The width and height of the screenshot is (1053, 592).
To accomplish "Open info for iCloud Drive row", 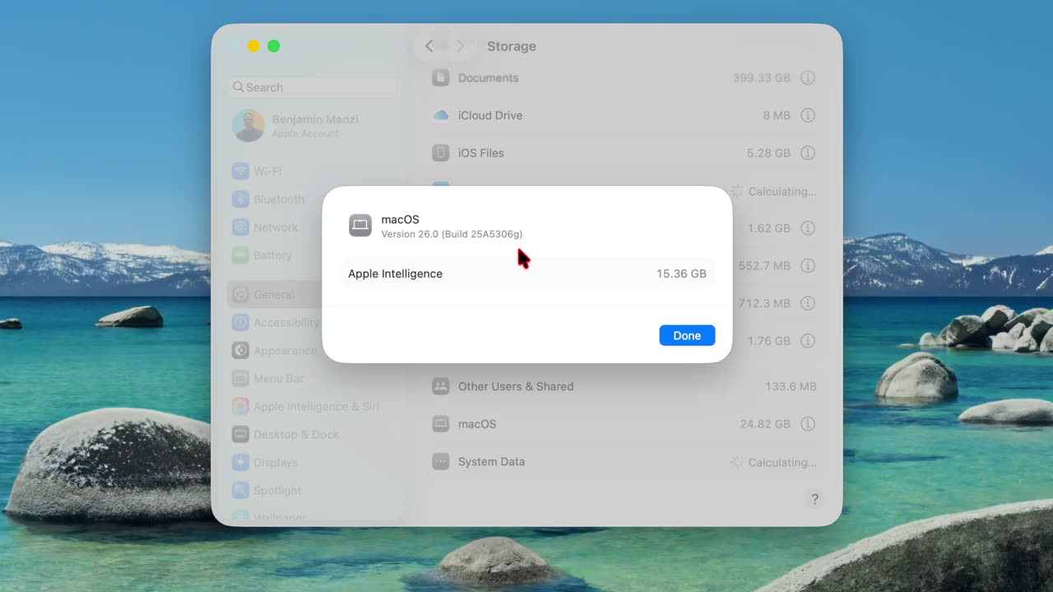I will click(x=808, y=115).
